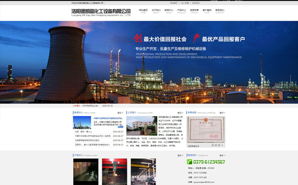
Task: Expand 更多>> in Product center section
Action: (x=180, y=155)
